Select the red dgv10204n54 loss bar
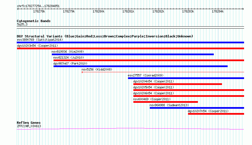Screen dimensions: 252x145 coord(178,84)
